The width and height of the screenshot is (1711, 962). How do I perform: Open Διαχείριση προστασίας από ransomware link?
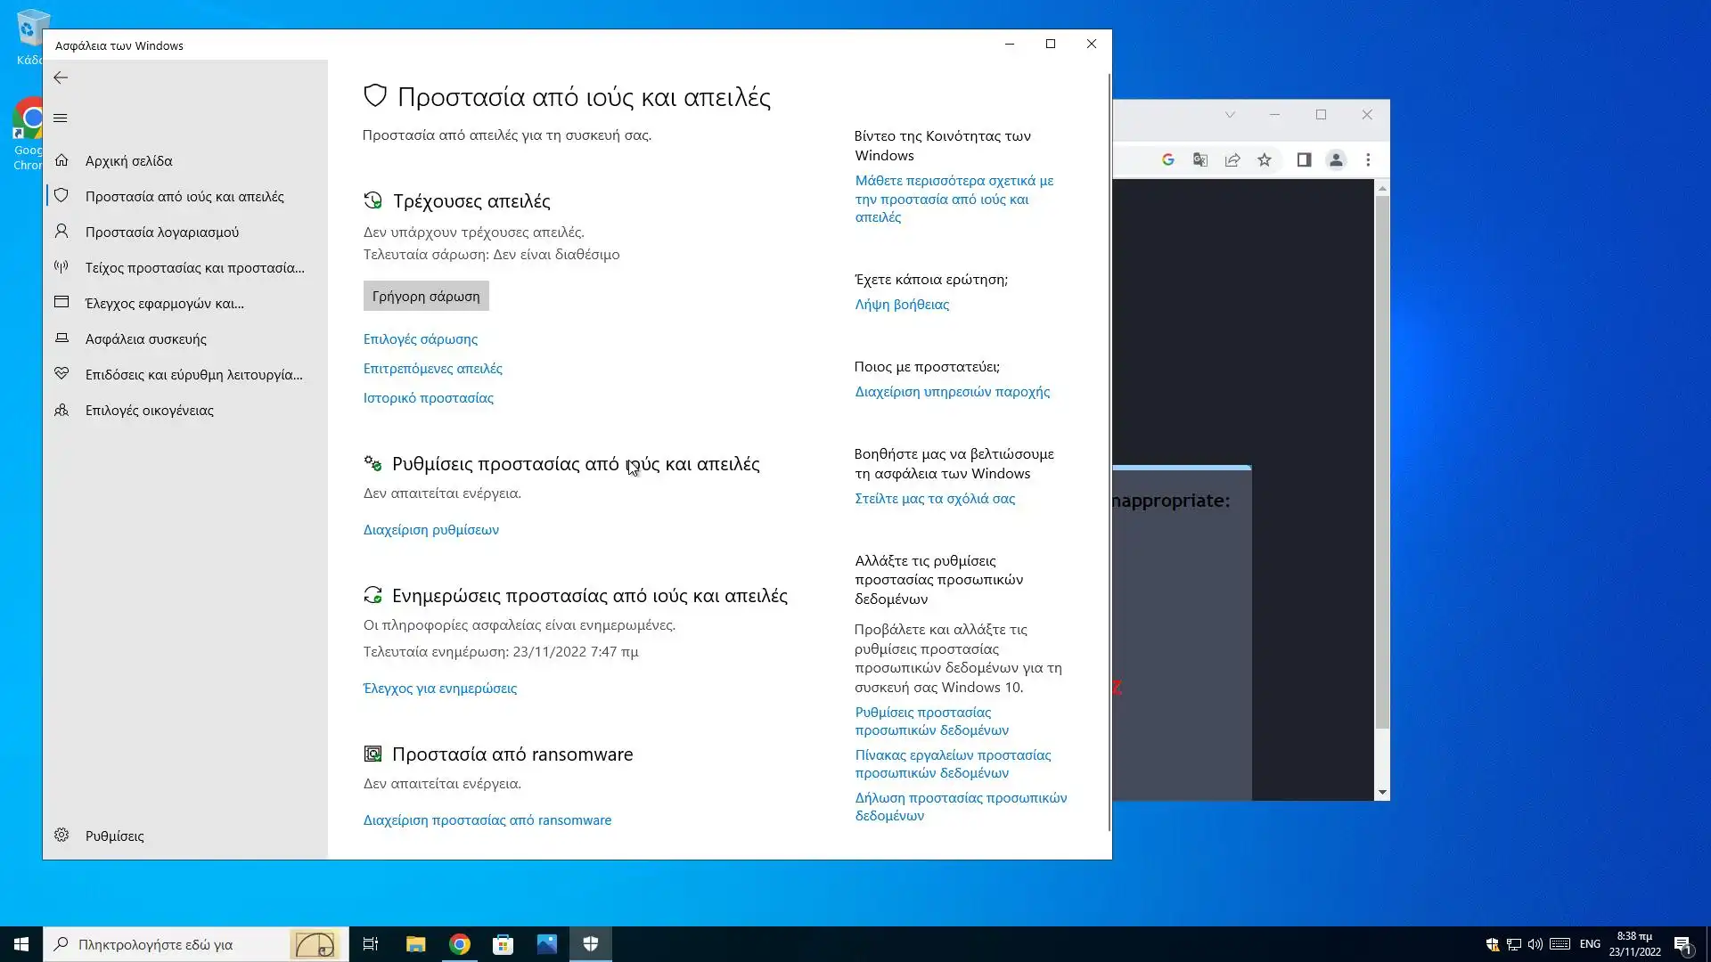[487, 820]
